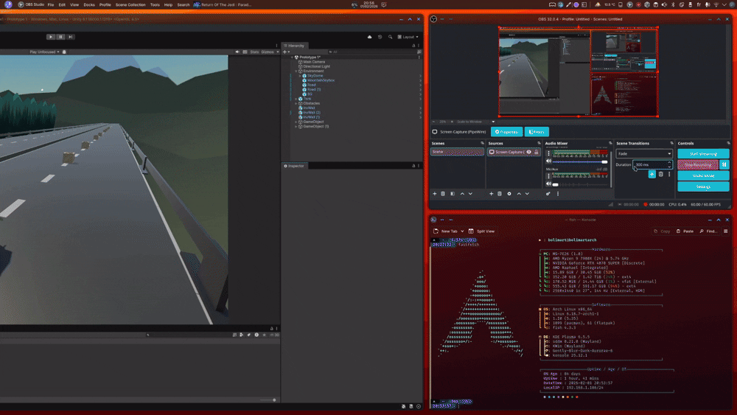This screenshot has width=737, height=415.
Task: Open Edit menu in top bar
Action: 62,4
